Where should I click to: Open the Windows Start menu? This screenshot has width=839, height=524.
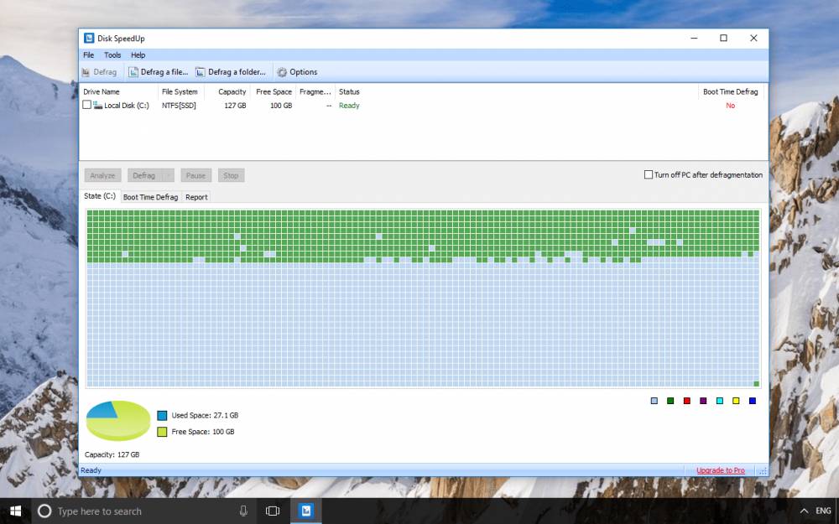[x=15, y=511]
